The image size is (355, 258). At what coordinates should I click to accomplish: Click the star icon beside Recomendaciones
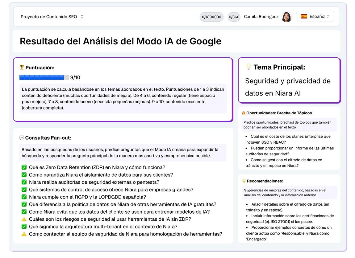tap(244, 181)
